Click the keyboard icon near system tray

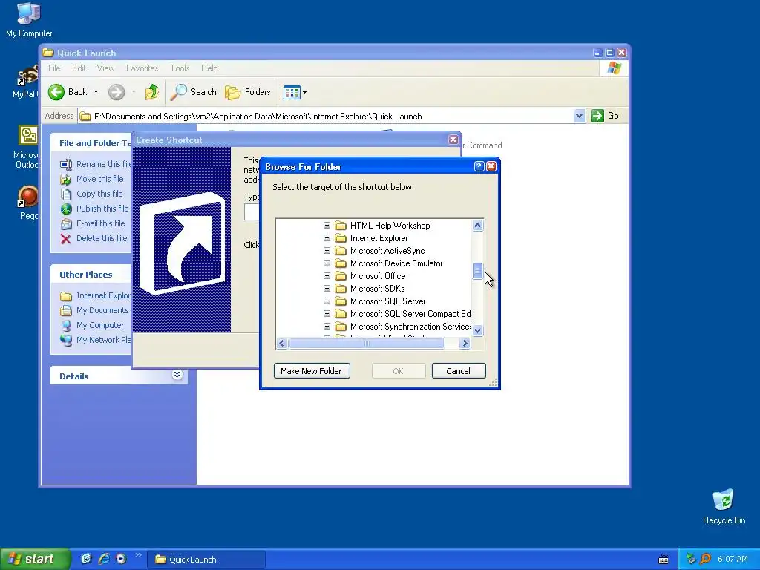coord(664,560)
